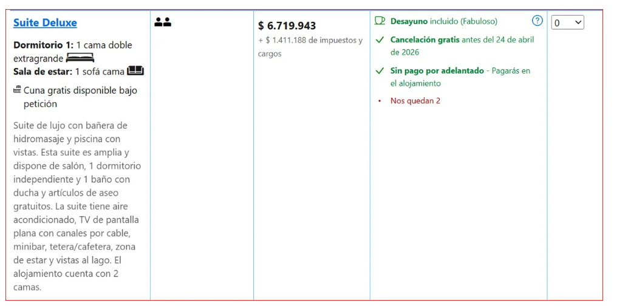631x308 pixels.
Task: Click the Suite de lujo description paragraph
Action: coord(75,206)
